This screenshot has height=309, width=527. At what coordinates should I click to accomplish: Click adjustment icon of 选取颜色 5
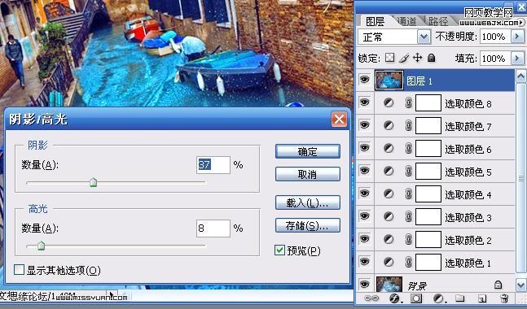pyautogui.click(x=389, y=171)
